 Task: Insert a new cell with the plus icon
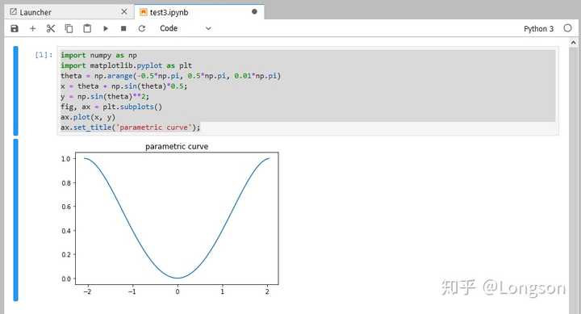[32, 28]
